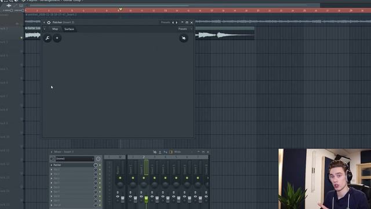371x209 pixels.
Task: Click the highlighted Insert 2 volume fader
Action: (146, 199)
